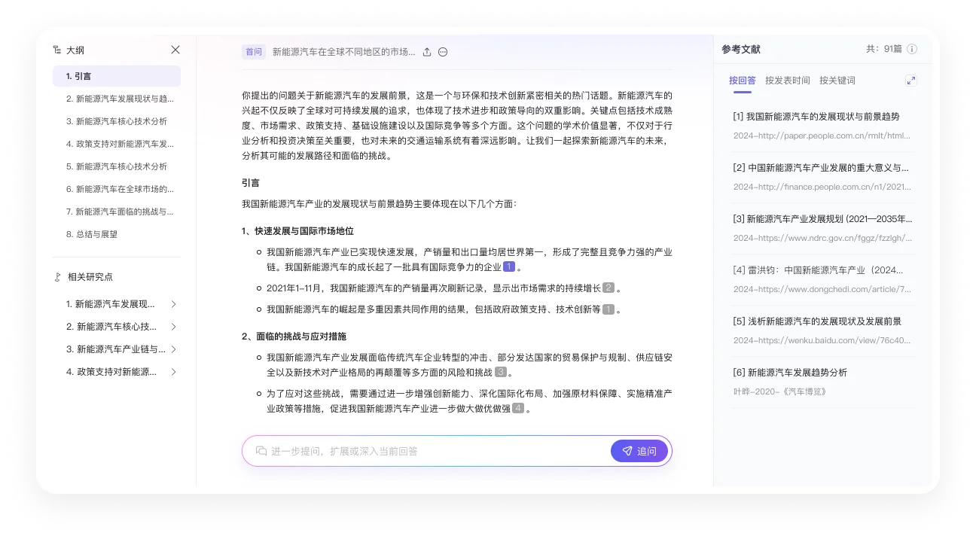The width and height of the screenshot is (976, 539).
Task: Click the 追问 send button
Action: [639, 451]
